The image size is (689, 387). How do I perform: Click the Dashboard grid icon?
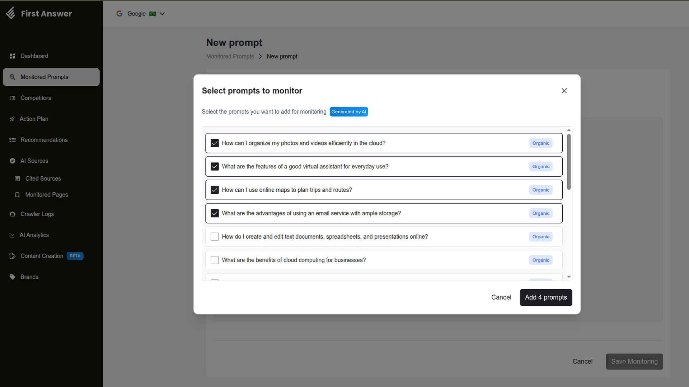click(x=13, y=56)
